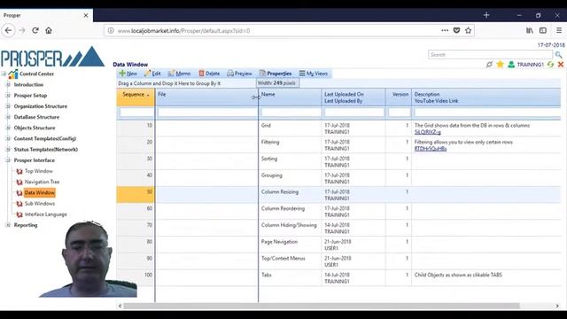This screenshot has height=319, width=567.
Task: Go back with the browser back arrow
Action: (x=9, y=31)
